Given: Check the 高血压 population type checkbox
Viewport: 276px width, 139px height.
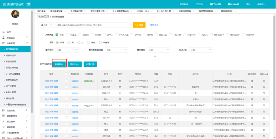Looking at the screenshot, I should click(x=68, y=35).
